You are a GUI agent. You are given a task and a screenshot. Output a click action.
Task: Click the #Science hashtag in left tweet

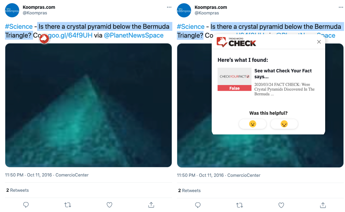[x=19, y=27]
